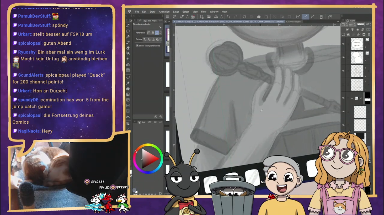Toggle Show color picker circle checkbox
The width and height of the screenshot is (384, 215).
pos(137,46)
